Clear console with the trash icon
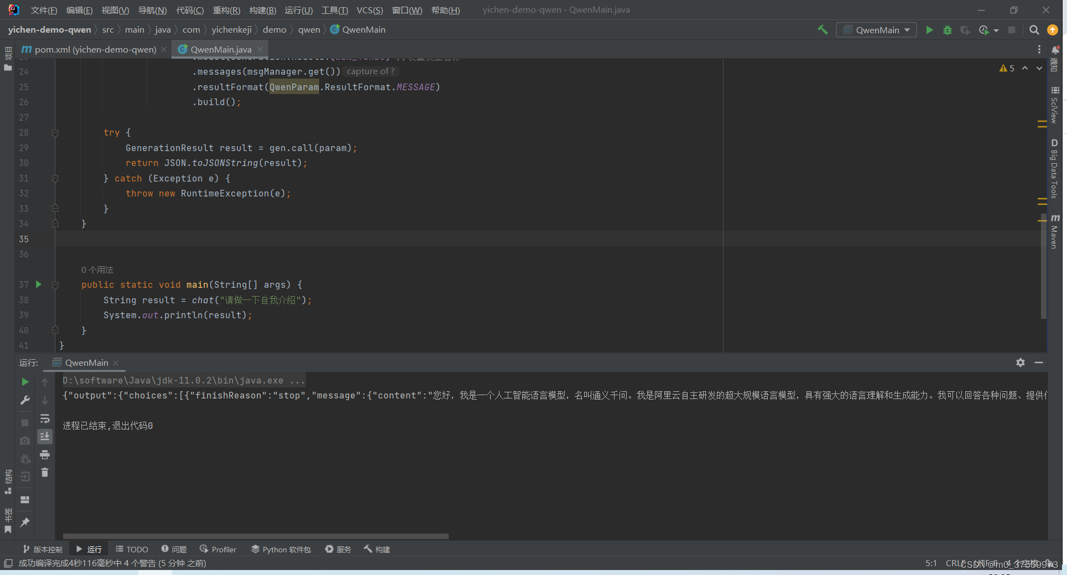 click(45, 473)
